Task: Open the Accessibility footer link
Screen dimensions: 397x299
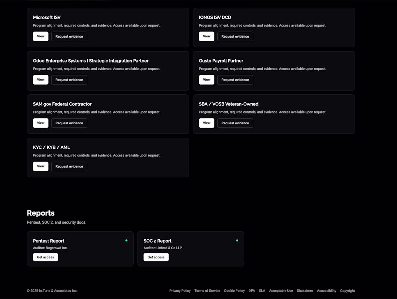Action: pyautogui.click(x=327, y=291)
